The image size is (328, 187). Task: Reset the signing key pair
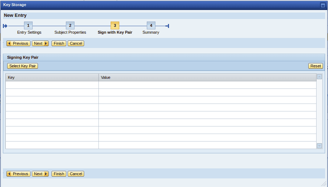coord(315,66)
